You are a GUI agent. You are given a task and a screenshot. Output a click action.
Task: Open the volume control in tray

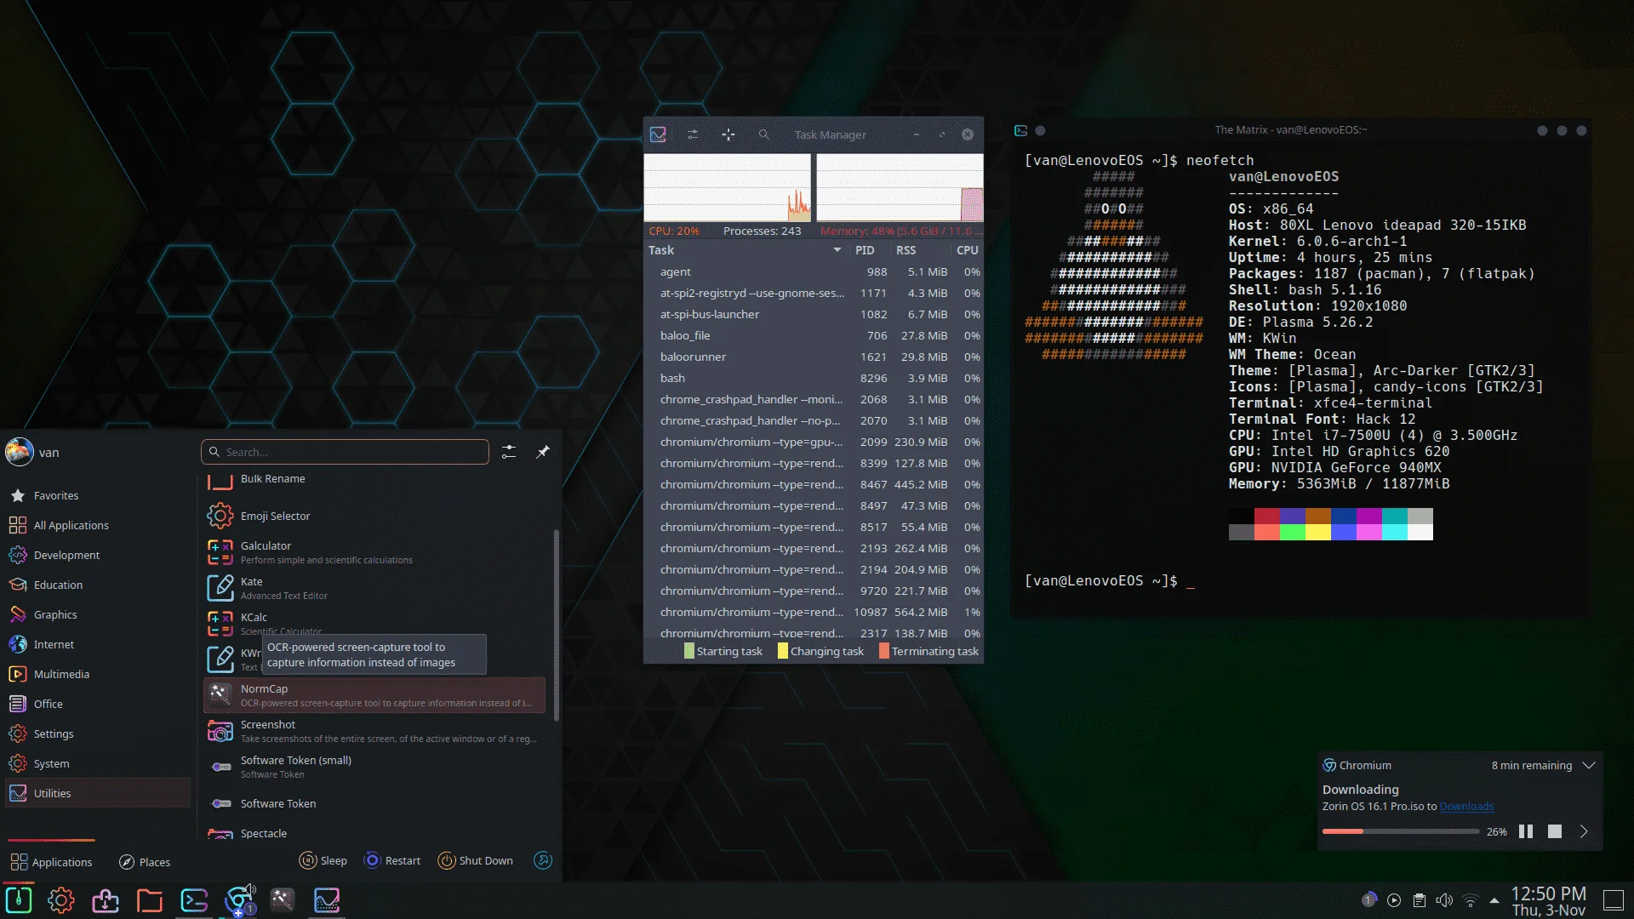[x=1444, y=900]
